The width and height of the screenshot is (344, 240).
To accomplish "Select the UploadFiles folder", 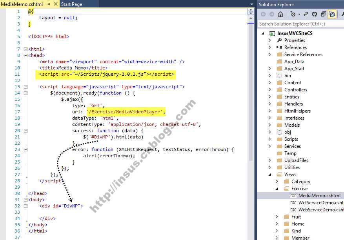I will (x=296, y=160).
